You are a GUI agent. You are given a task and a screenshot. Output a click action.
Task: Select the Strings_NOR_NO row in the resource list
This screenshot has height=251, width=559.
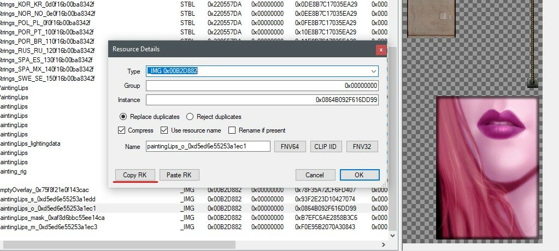click(x=195, y=14)
